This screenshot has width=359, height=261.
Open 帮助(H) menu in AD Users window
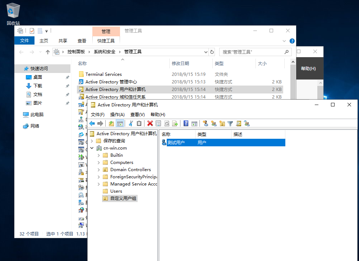(x=158, y=114)
